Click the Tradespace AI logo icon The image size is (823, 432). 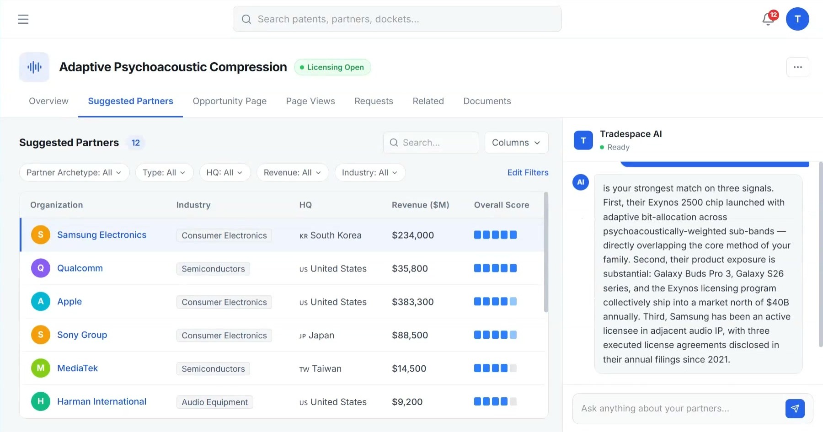583,140
